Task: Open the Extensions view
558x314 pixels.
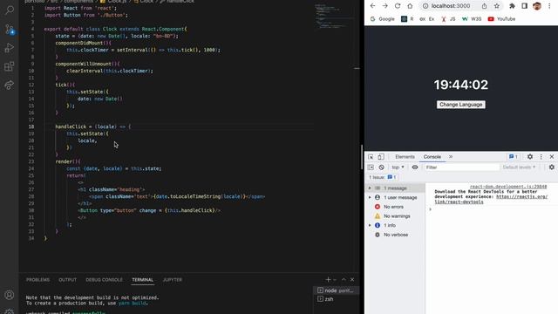Action: [10, 66]
